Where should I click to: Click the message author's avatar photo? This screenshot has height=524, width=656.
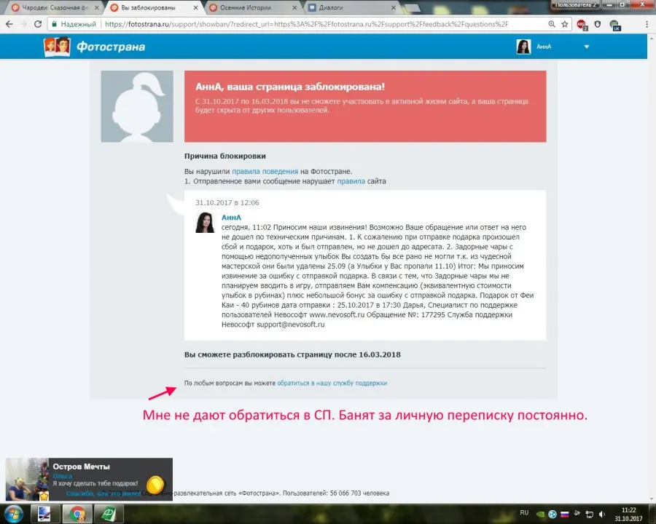click(205, 222)
